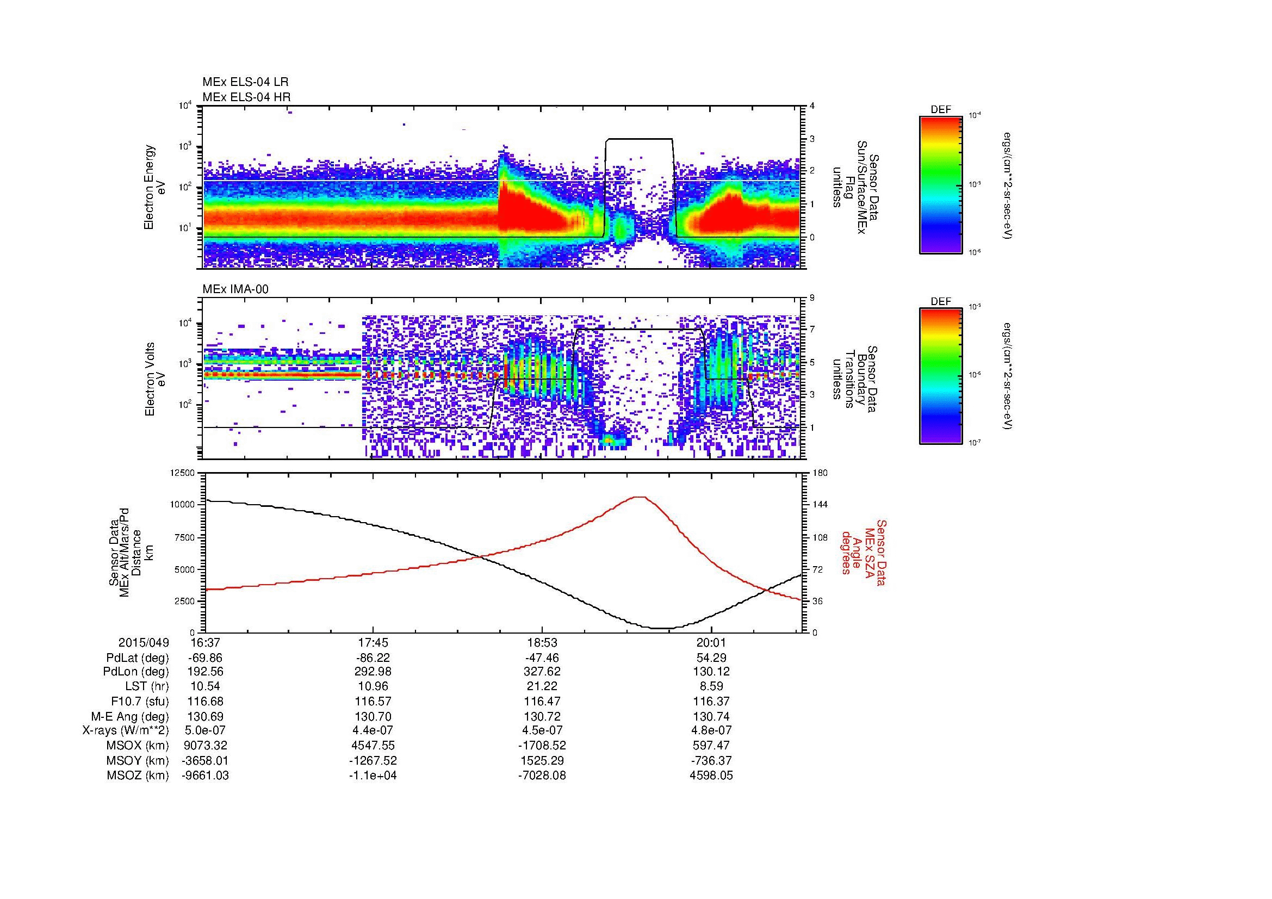Click the MSOZ value '-7028.08'
This screenshot has height=899, width=1272.
click(542, 776)
